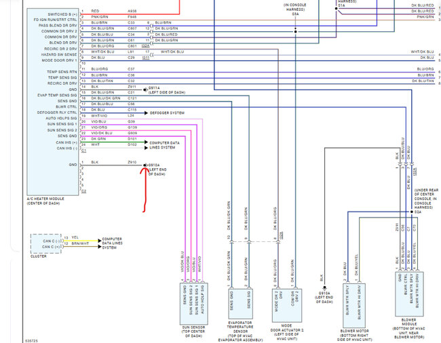Image resolution: width=441 pixels, height=343 pixels.
Task: Select the MODE DOOR DRV 1 pin label
Action: click(59, 60)
